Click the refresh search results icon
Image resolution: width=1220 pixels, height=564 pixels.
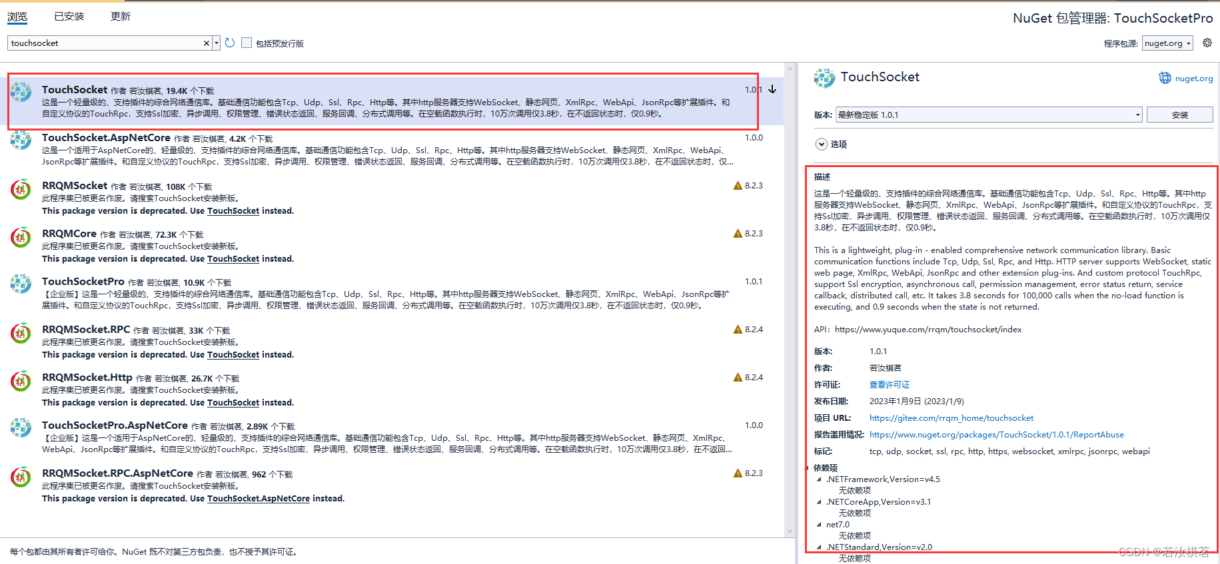(x=230, y=43)
